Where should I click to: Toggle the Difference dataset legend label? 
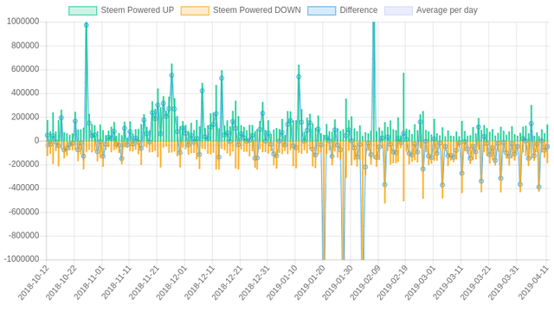pos(358,10)
